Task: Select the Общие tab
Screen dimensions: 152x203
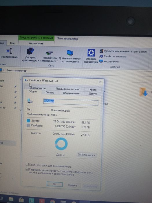Action: pos(33,92)
